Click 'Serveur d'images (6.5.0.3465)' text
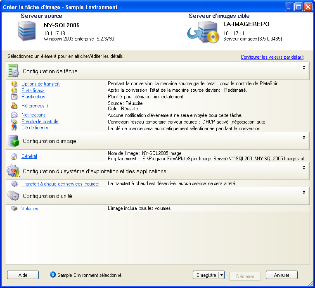Screen dimensions: 315x288 coord(253,39)
